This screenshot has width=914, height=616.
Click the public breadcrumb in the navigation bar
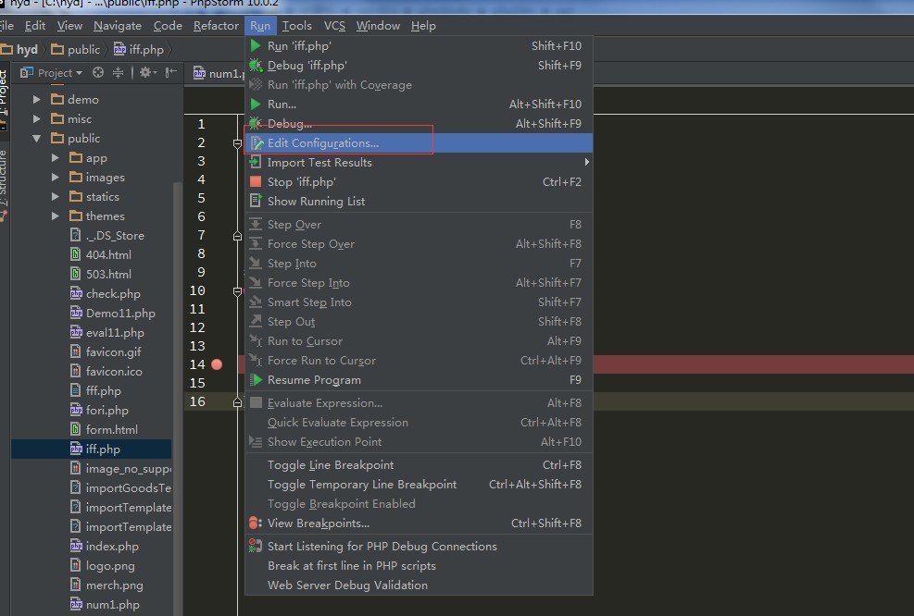(82, 50)
